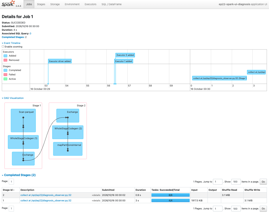The width and height of the screenshot is (269, 214).
Task: Click the 8/8 tasks progress bar
Action: tap(171, 195)
